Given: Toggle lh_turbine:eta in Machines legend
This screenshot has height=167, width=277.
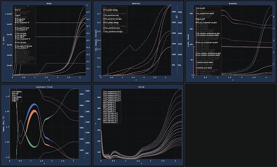Looking at the screenshot, I should pos(111,15).
